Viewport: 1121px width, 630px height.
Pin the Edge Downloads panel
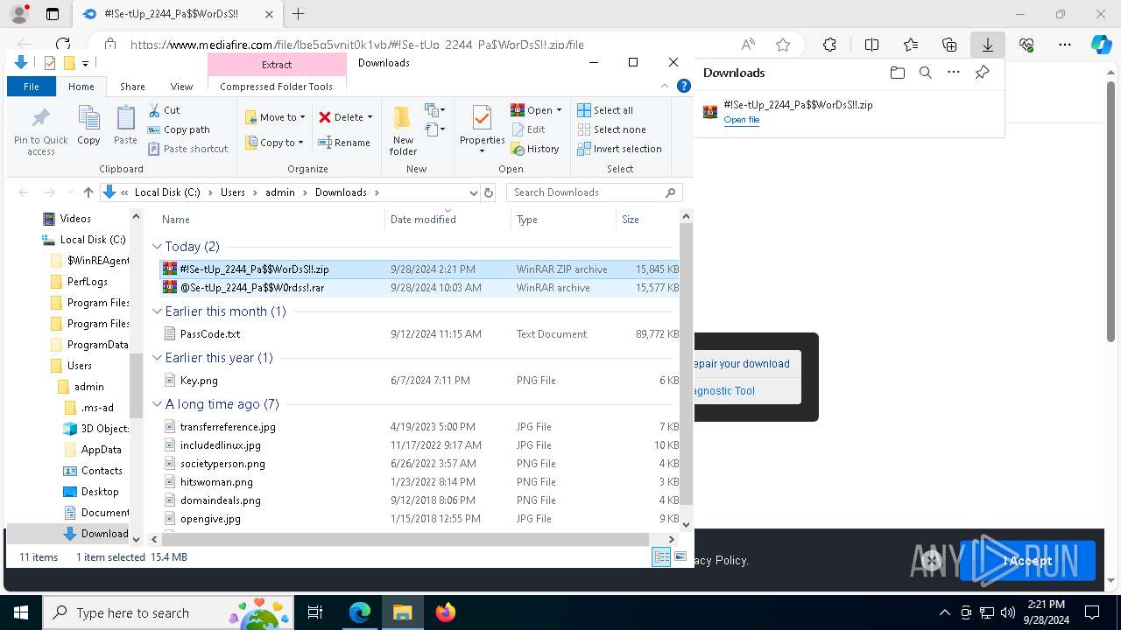tap(982, 73)
